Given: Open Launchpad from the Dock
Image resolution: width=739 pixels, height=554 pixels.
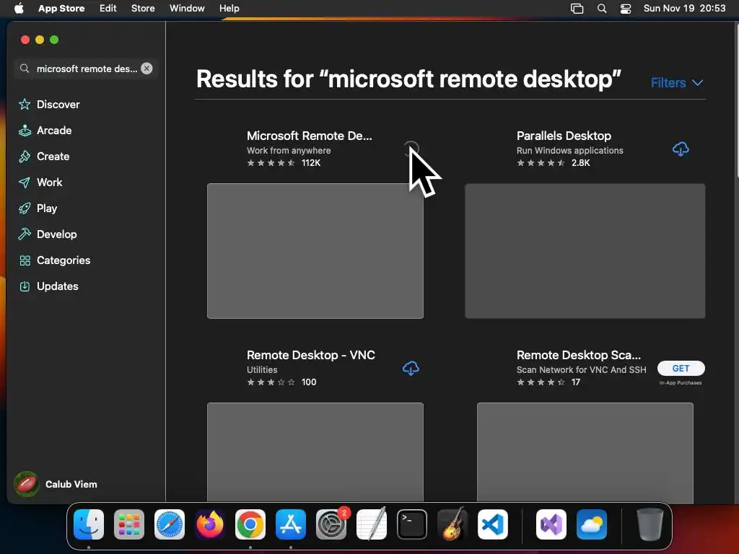Looking at the screenshot, I should pos(129,524).
